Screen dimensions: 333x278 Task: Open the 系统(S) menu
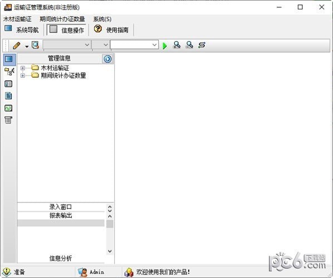click(102, 19)
